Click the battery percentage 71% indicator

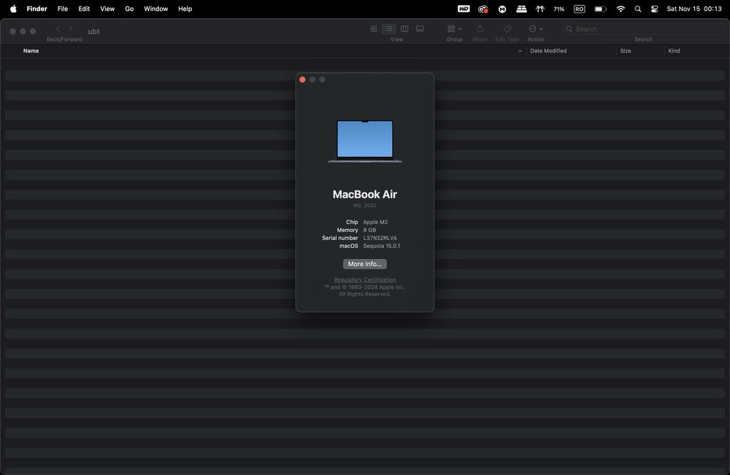click(x=558, y=9)
